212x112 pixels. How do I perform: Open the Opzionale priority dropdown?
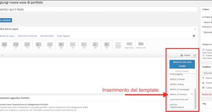207,32
